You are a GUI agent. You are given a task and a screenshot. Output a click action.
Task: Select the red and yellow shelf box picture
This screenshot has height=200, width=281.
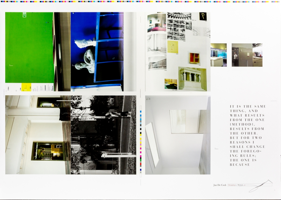coord(194,58)
